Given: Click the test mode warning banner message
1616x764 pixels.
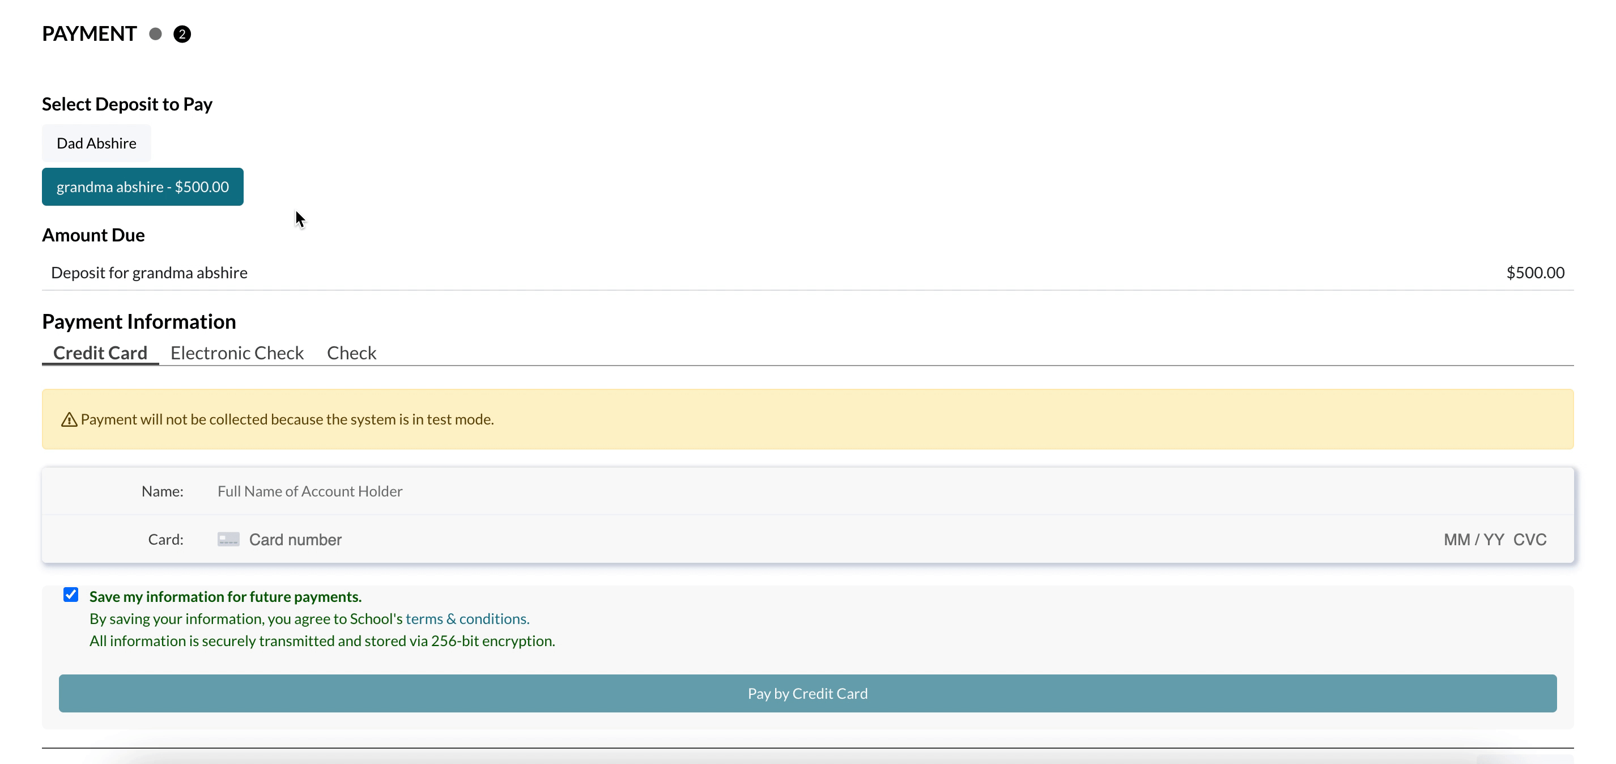Looking at the screenshot, I should tap(287, 419).
